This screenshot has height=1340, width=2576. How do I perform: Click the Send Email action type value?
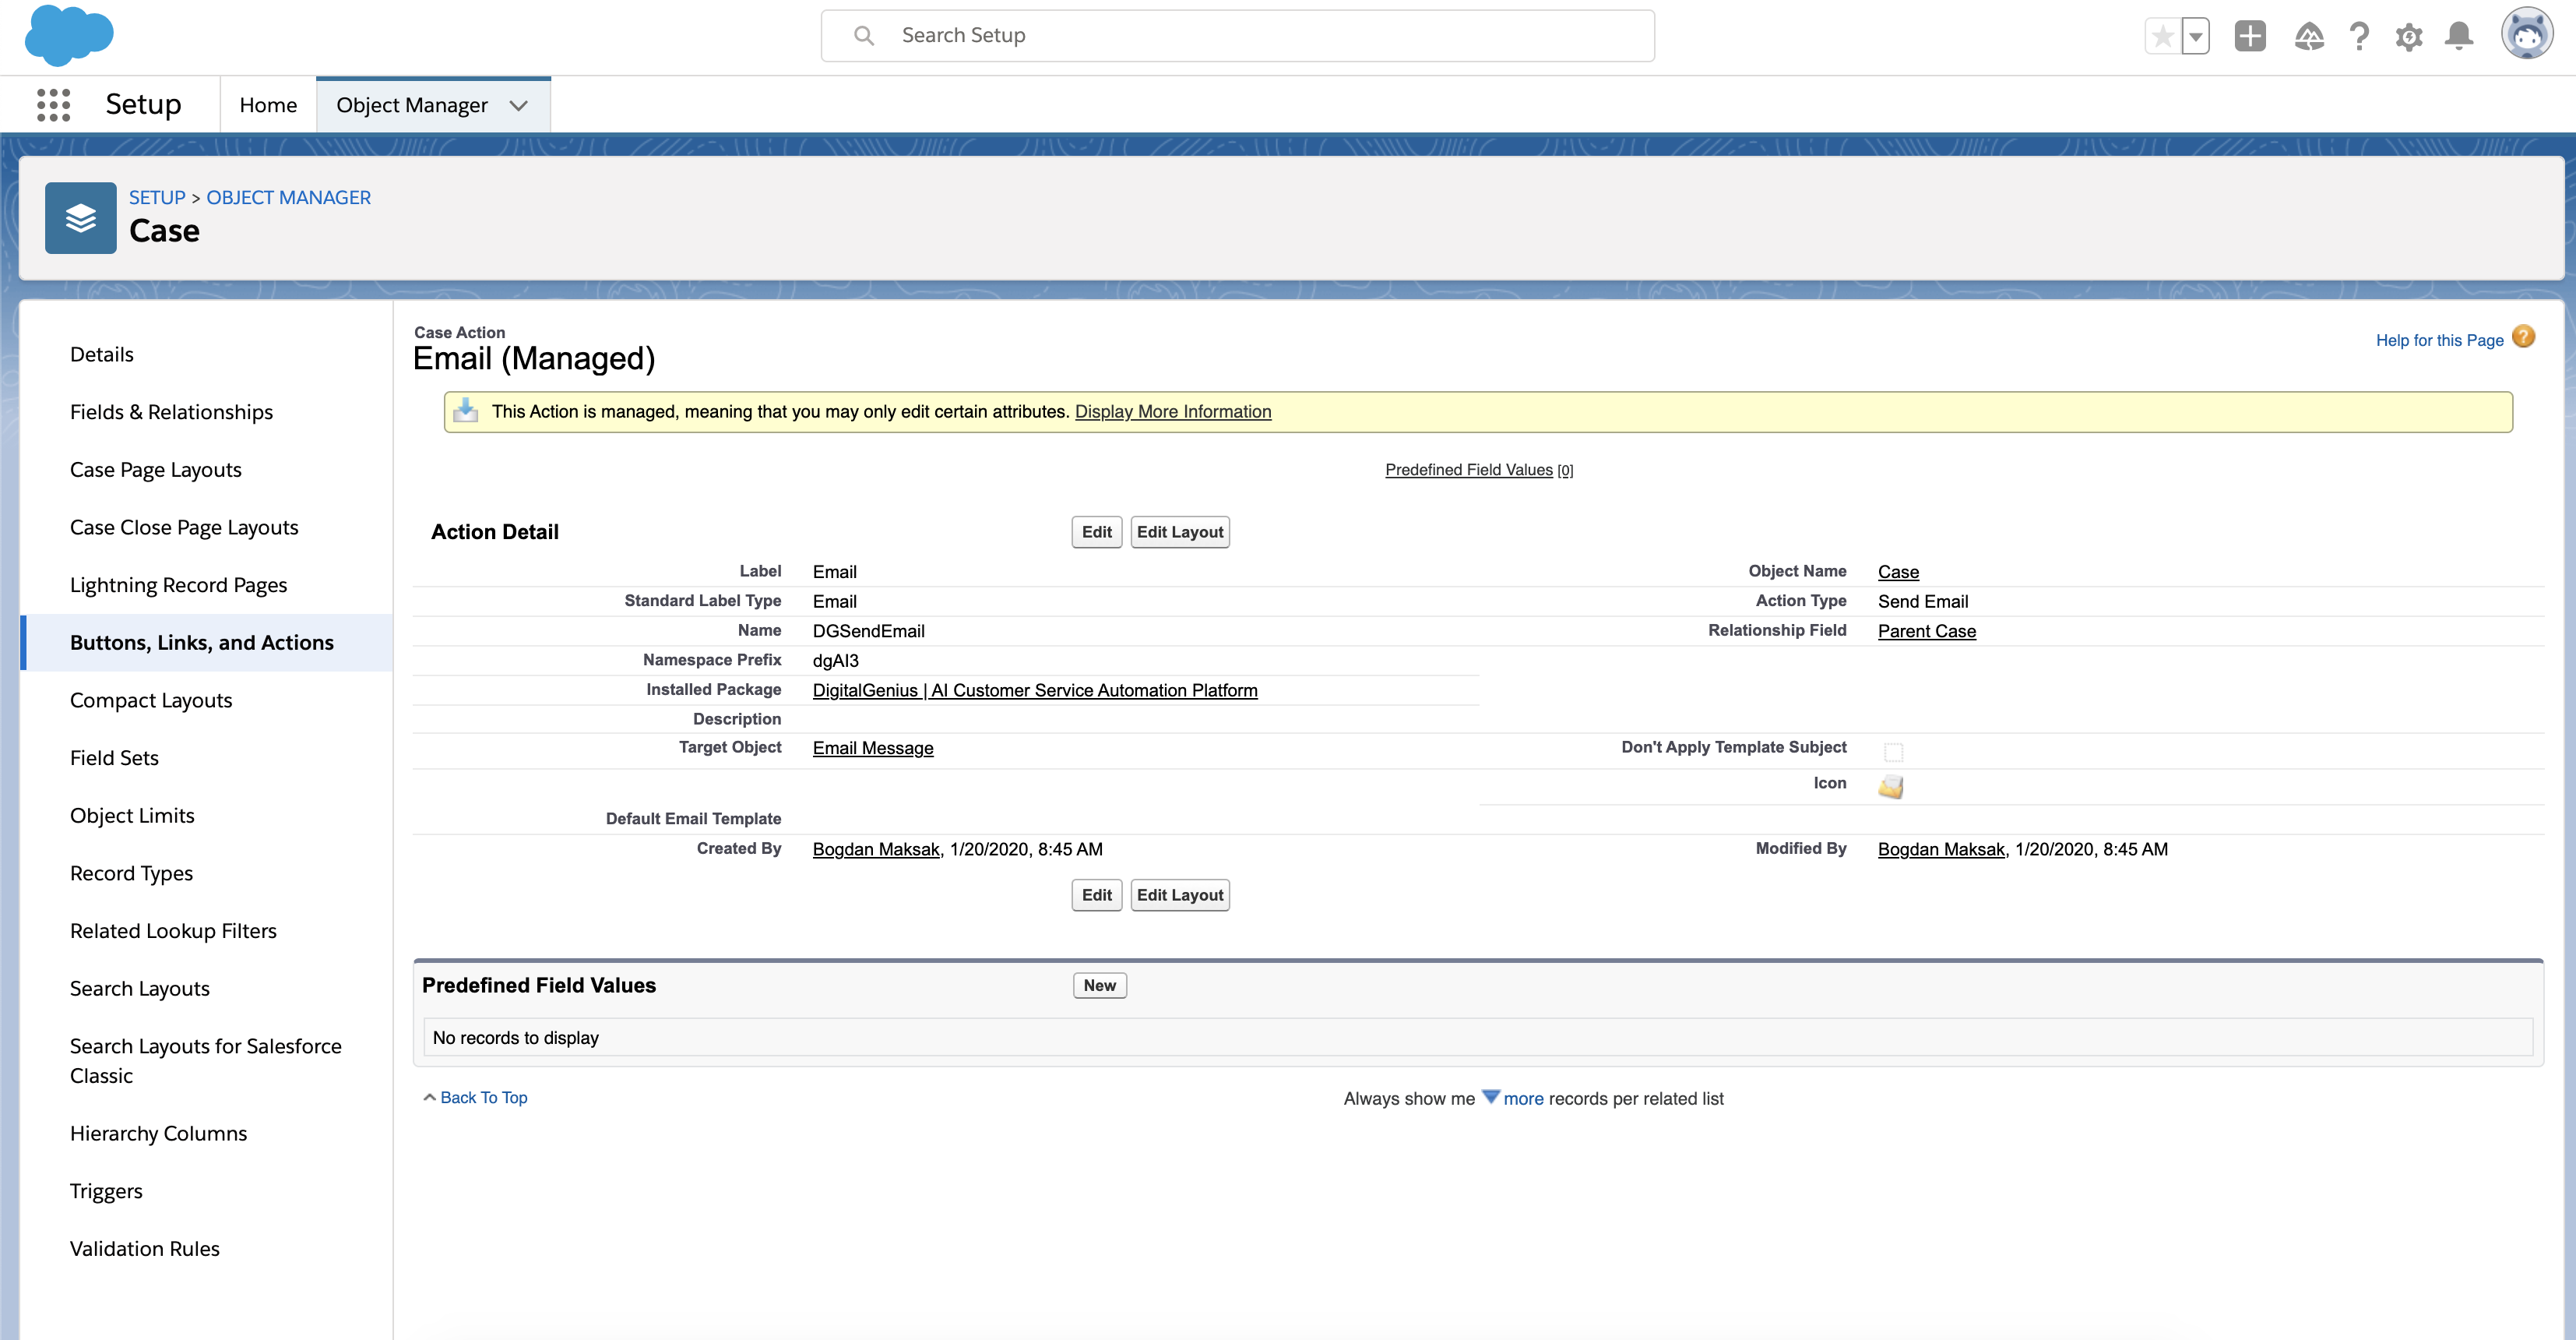click(1923, 601)
